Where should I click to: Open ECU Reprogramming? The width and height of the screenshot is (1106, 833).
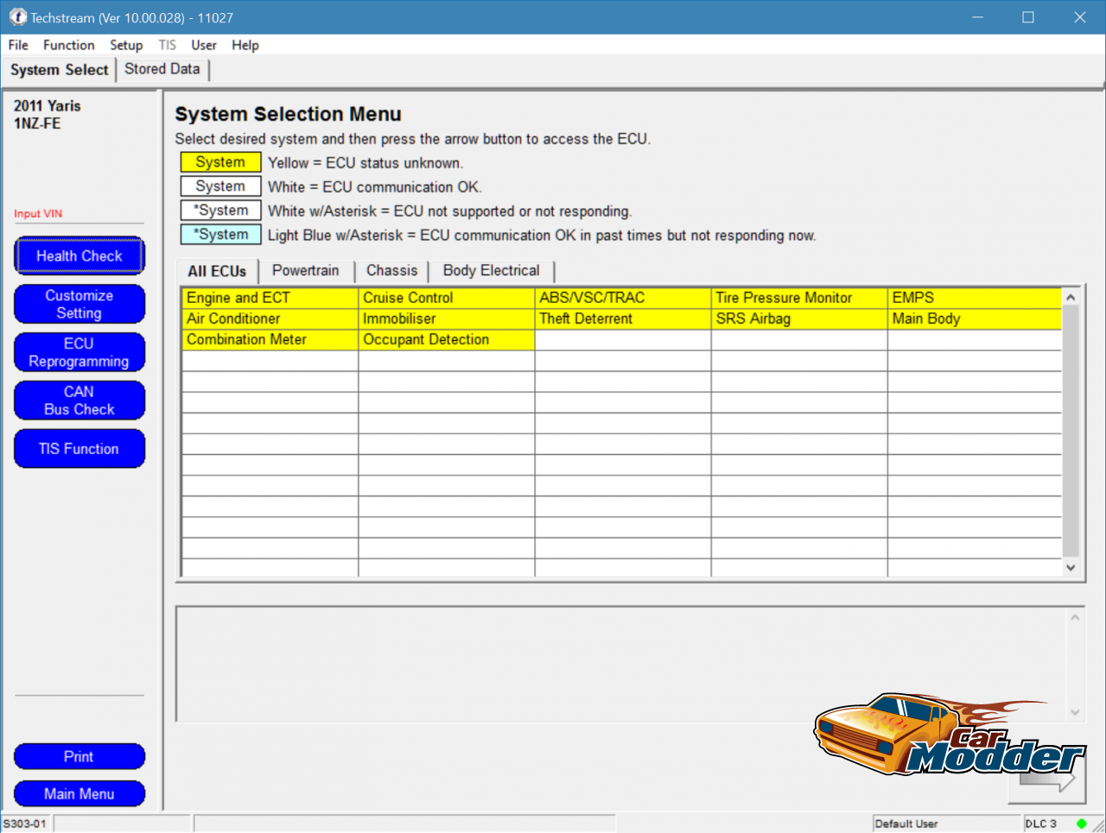click(79, 352)
